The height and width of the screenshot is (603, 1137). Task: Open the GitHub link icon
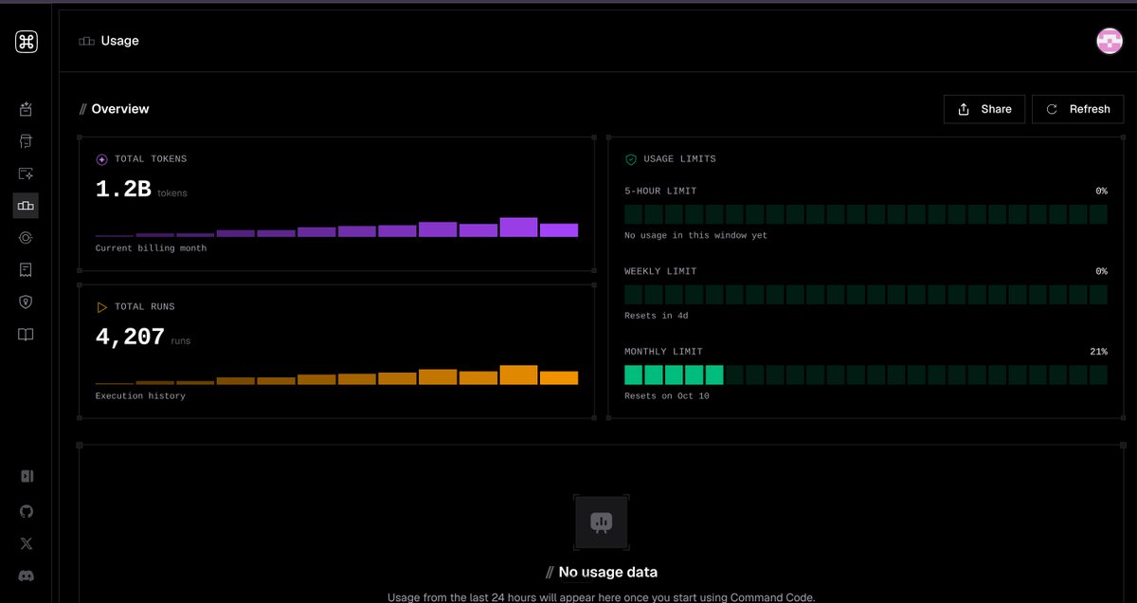[27, 512]
